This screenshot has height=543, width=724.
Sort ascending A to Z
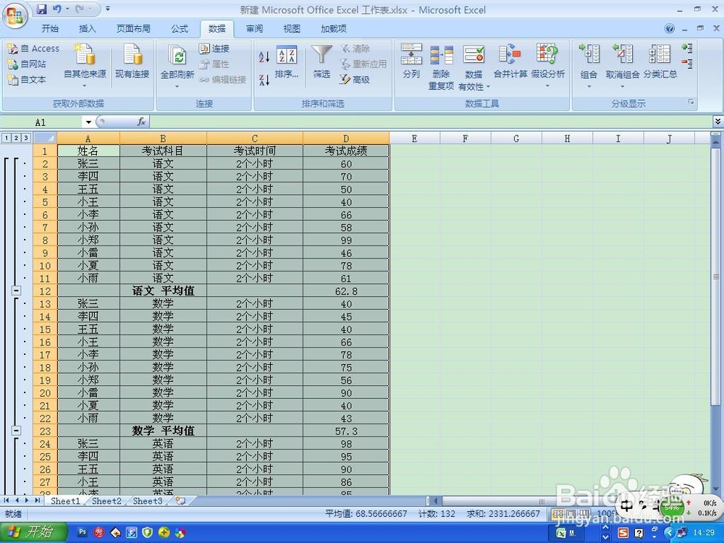click(264, 56)
